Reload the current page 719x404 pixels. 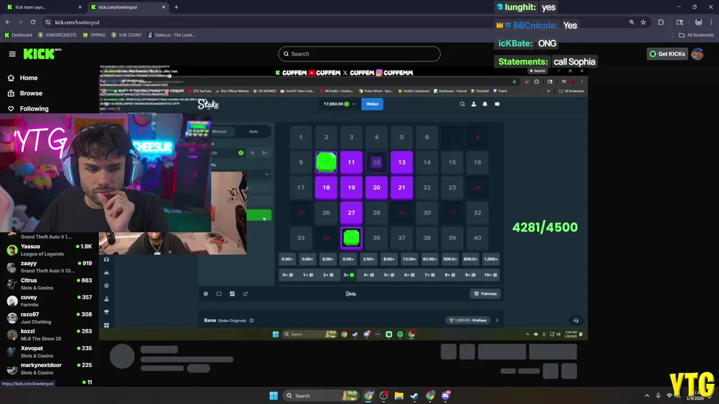pos(33,22)
